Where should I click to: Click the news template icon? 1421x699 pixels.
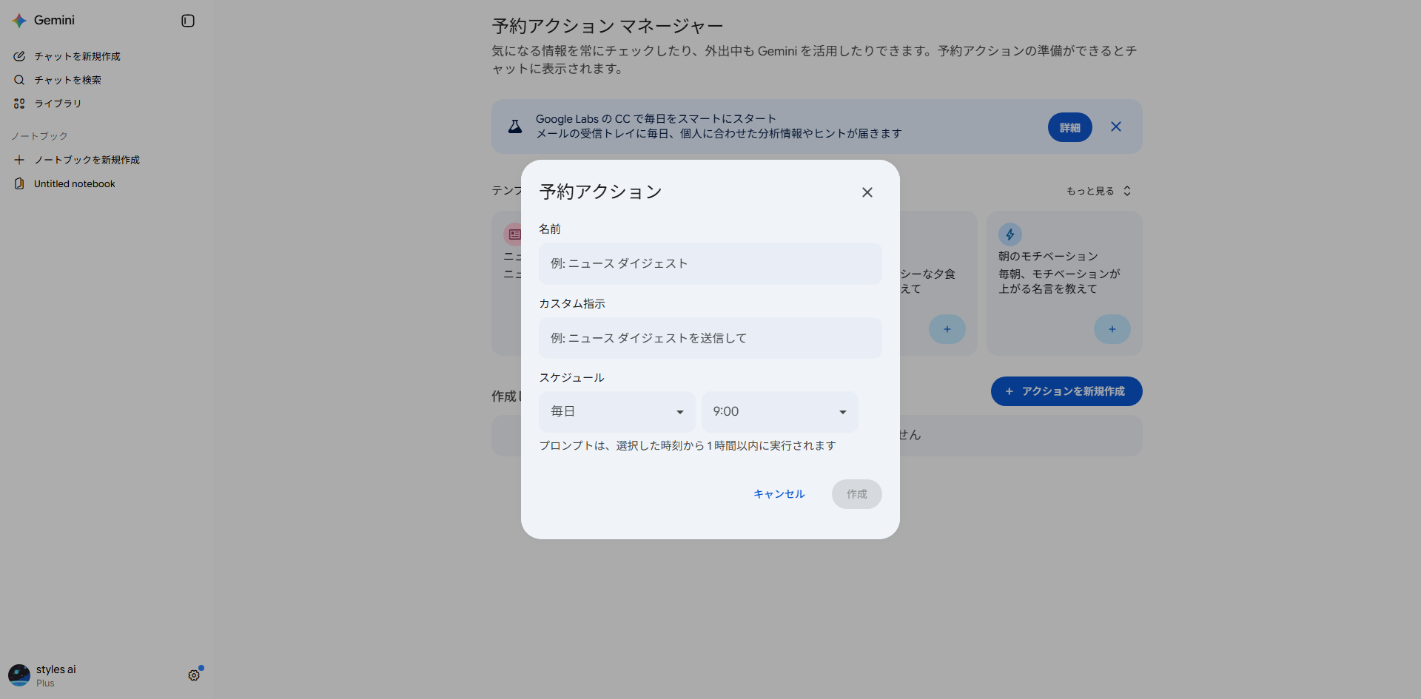tap(514, 234)
